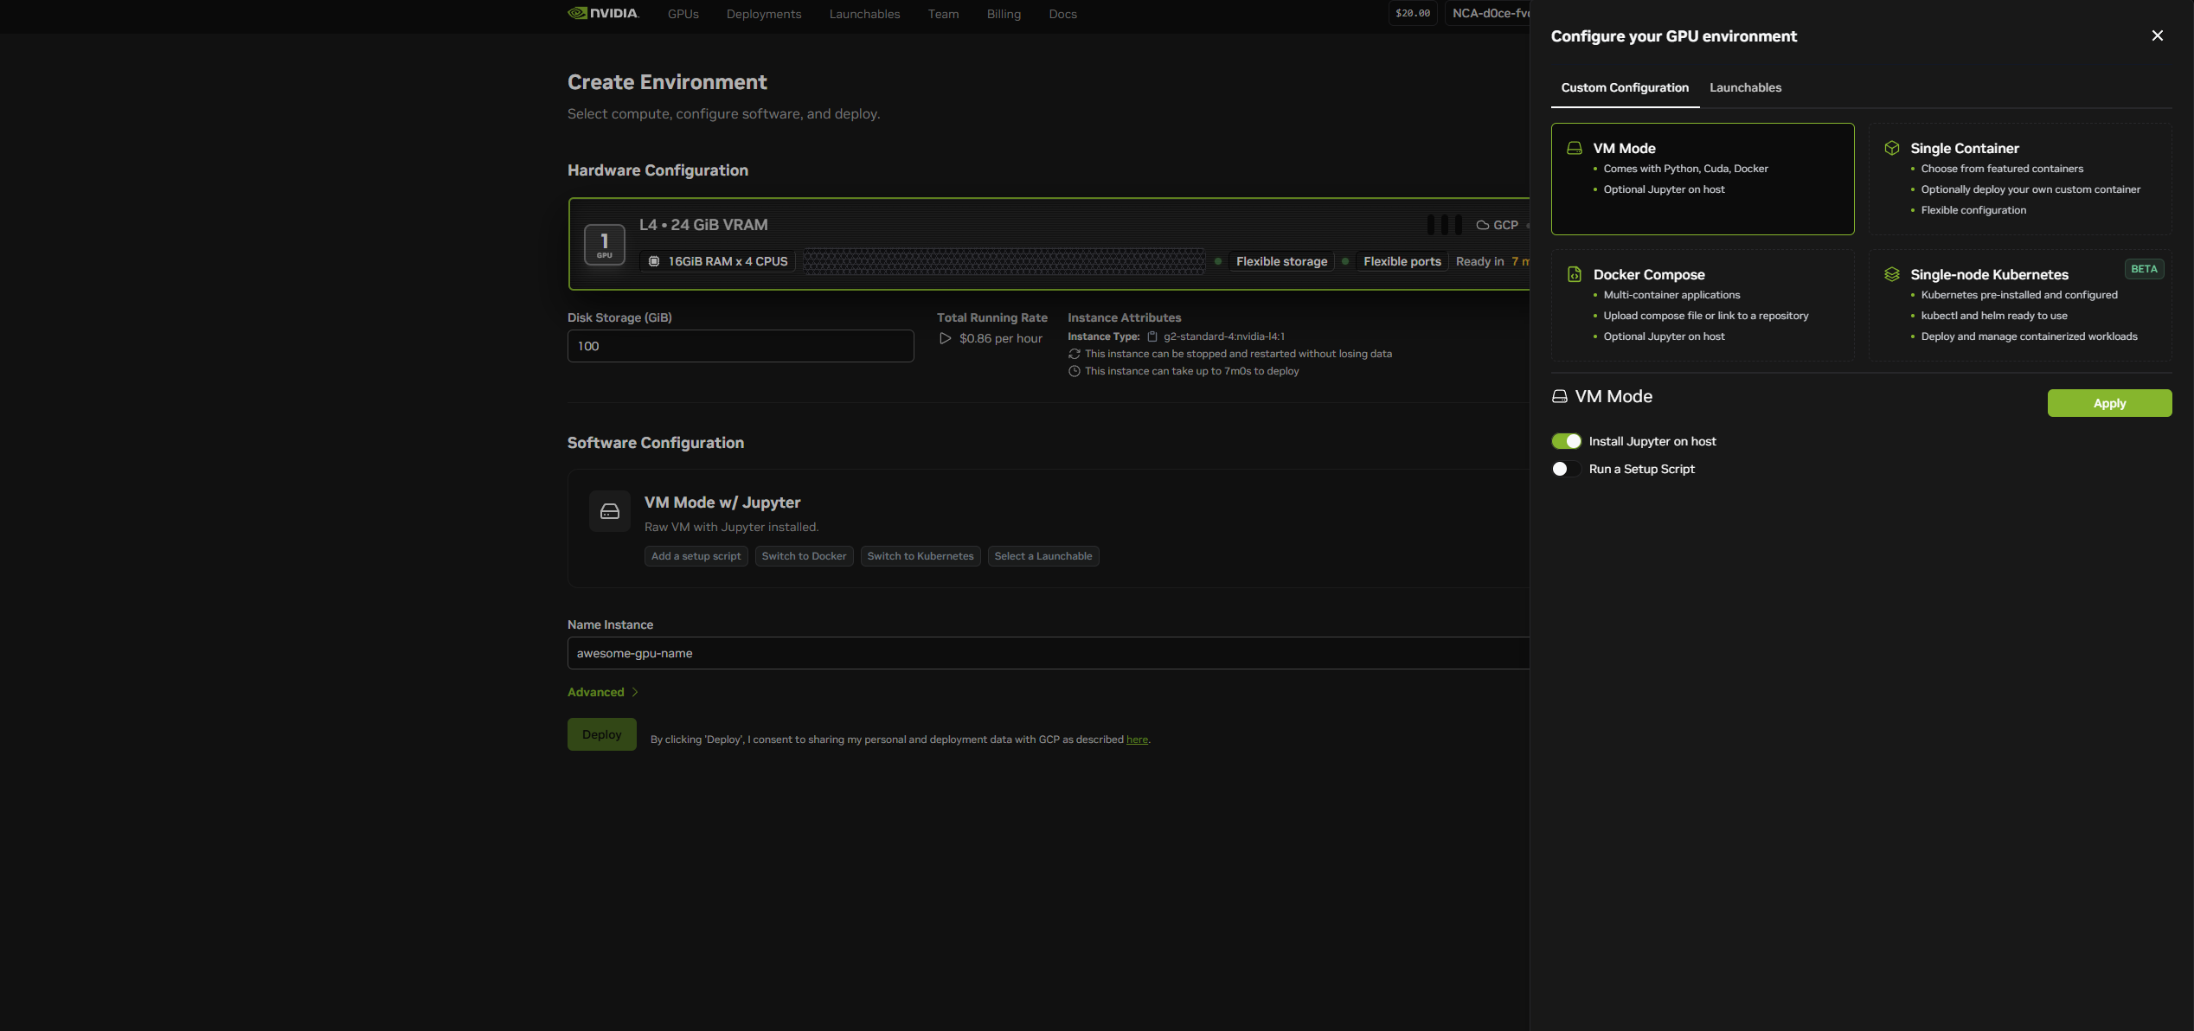Click the NVIDIA logo in header

(x=603, y=13)
